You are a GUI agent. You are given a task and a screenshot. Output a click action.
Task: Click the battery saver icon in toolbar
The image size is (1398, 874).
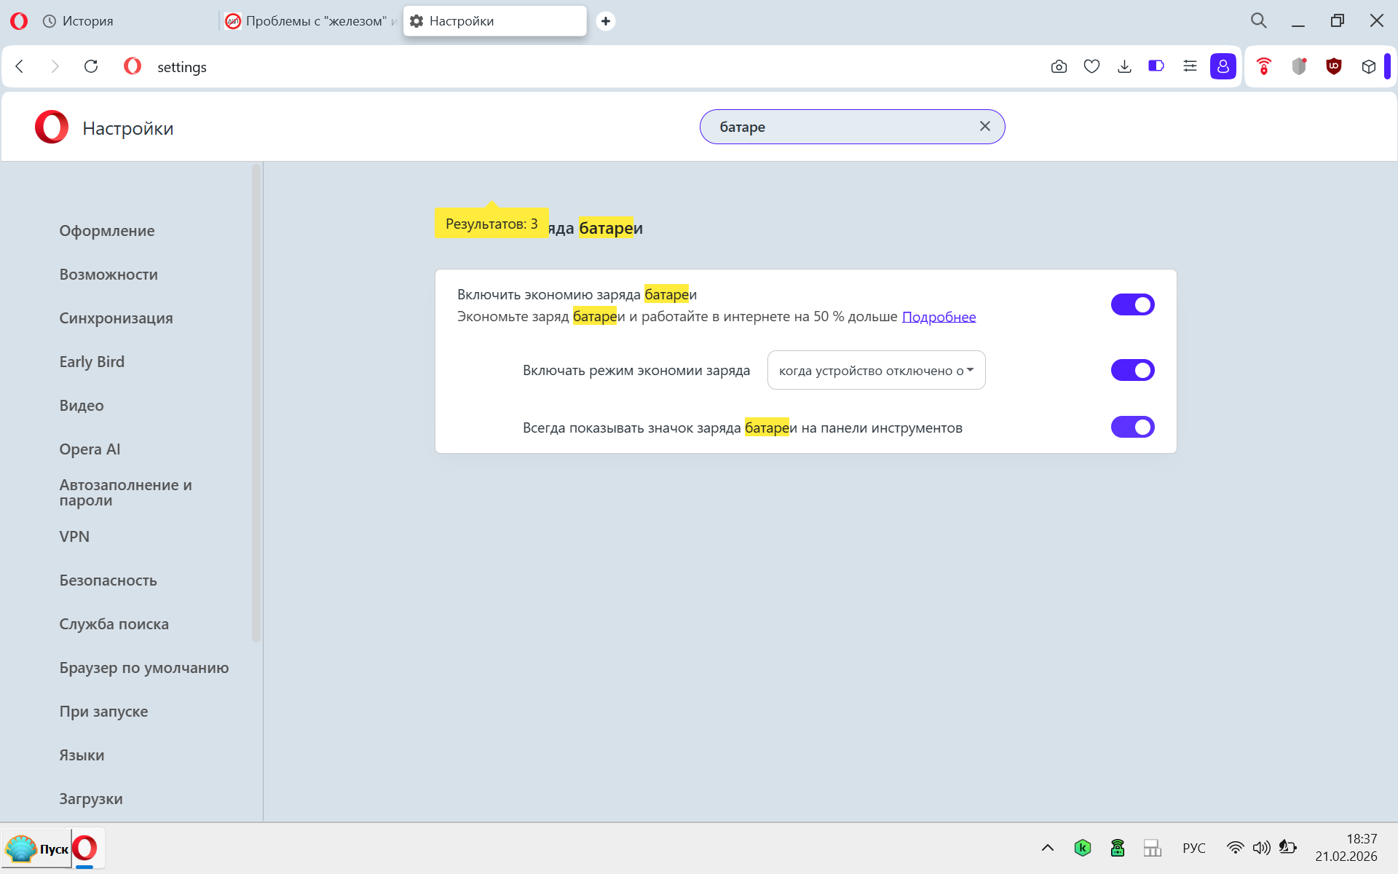1156,66
